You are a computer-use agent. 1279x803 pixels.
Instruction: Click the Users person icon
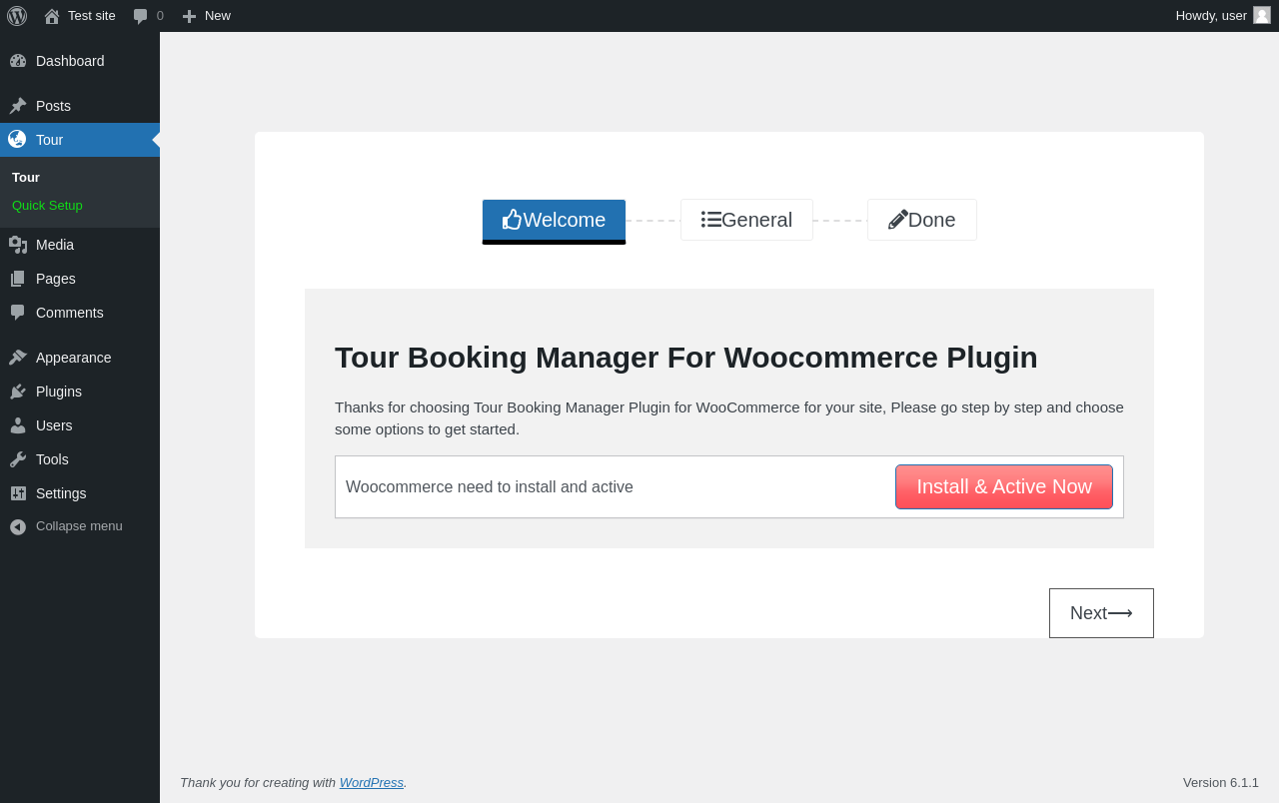click(x=18, y=425)
